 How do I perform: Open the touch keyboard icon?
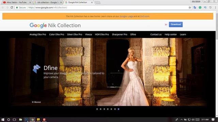click(x=198, y=120)
